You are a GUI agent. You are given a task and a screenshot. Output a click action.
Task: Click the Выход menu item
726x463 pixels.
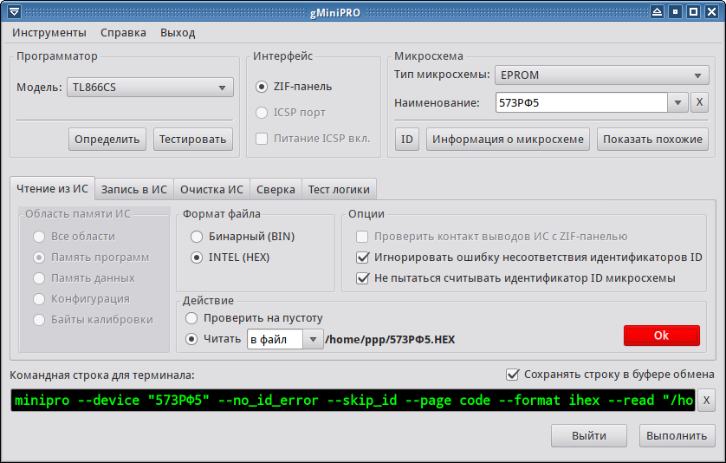178,32
